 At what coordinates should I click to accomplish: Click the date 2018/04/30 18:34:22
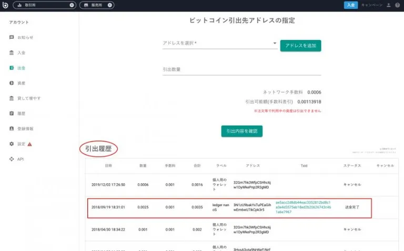point(108,229)
